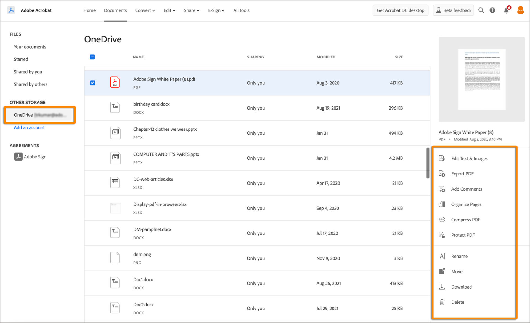Select the Documents tab
This screenshot has width=530, height=323.
(x=115, y=10)
